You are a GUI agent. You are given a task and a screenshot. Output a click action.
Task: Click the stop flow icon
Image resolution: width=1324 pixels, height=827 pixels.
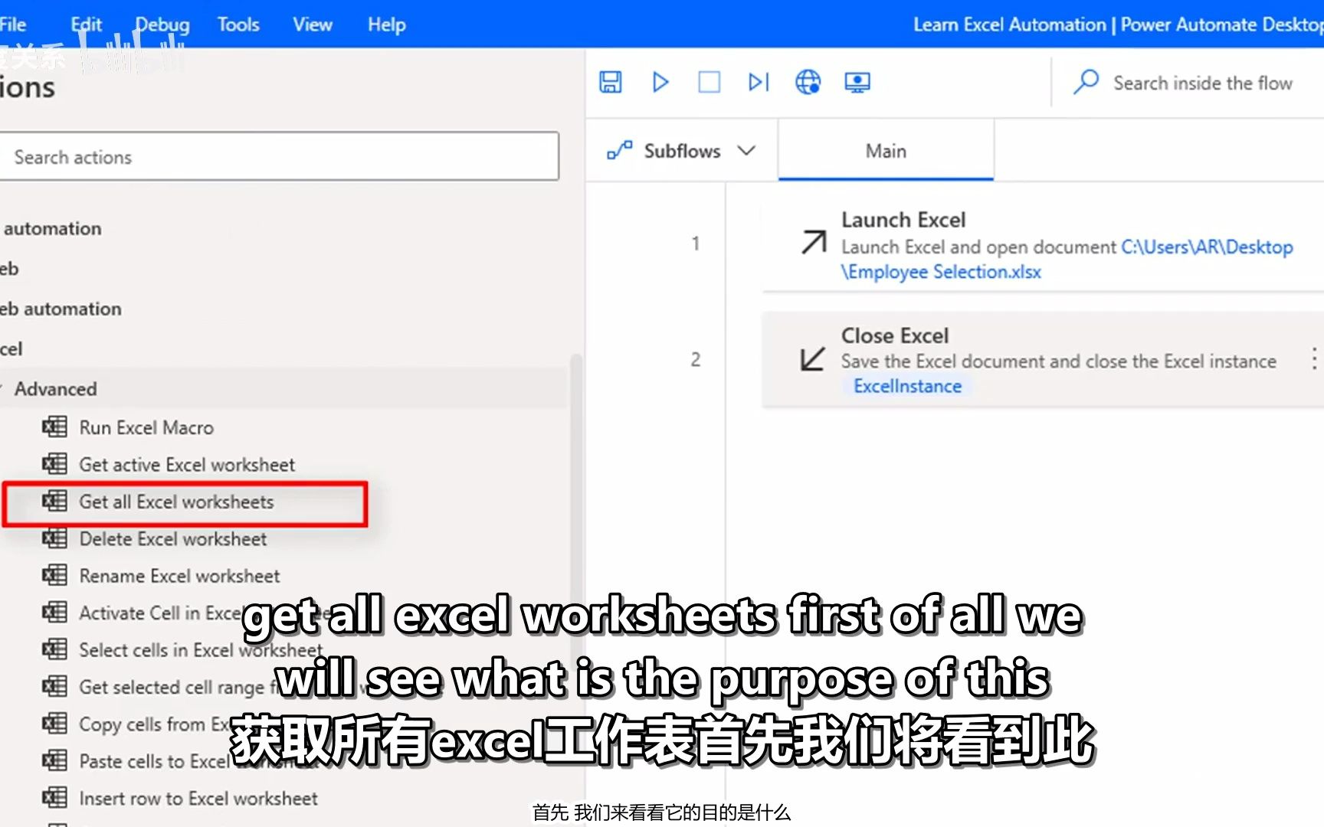pos(709,82)
